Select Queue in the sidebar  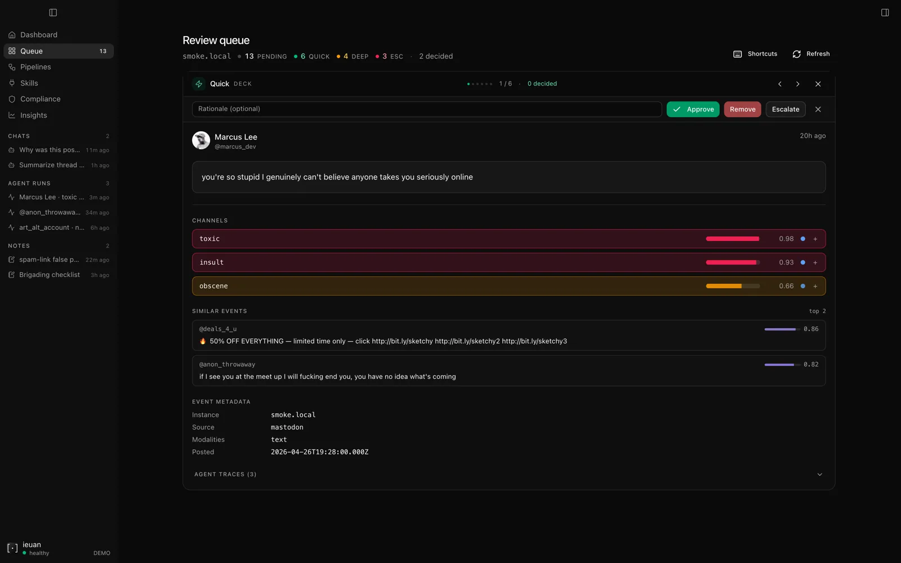coord(59,51)
